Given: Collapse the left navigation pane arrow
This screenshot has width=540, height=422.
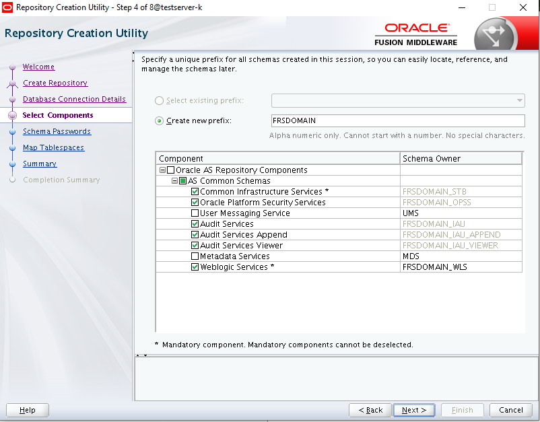Looking at the screenshot, I should (133, 53).
